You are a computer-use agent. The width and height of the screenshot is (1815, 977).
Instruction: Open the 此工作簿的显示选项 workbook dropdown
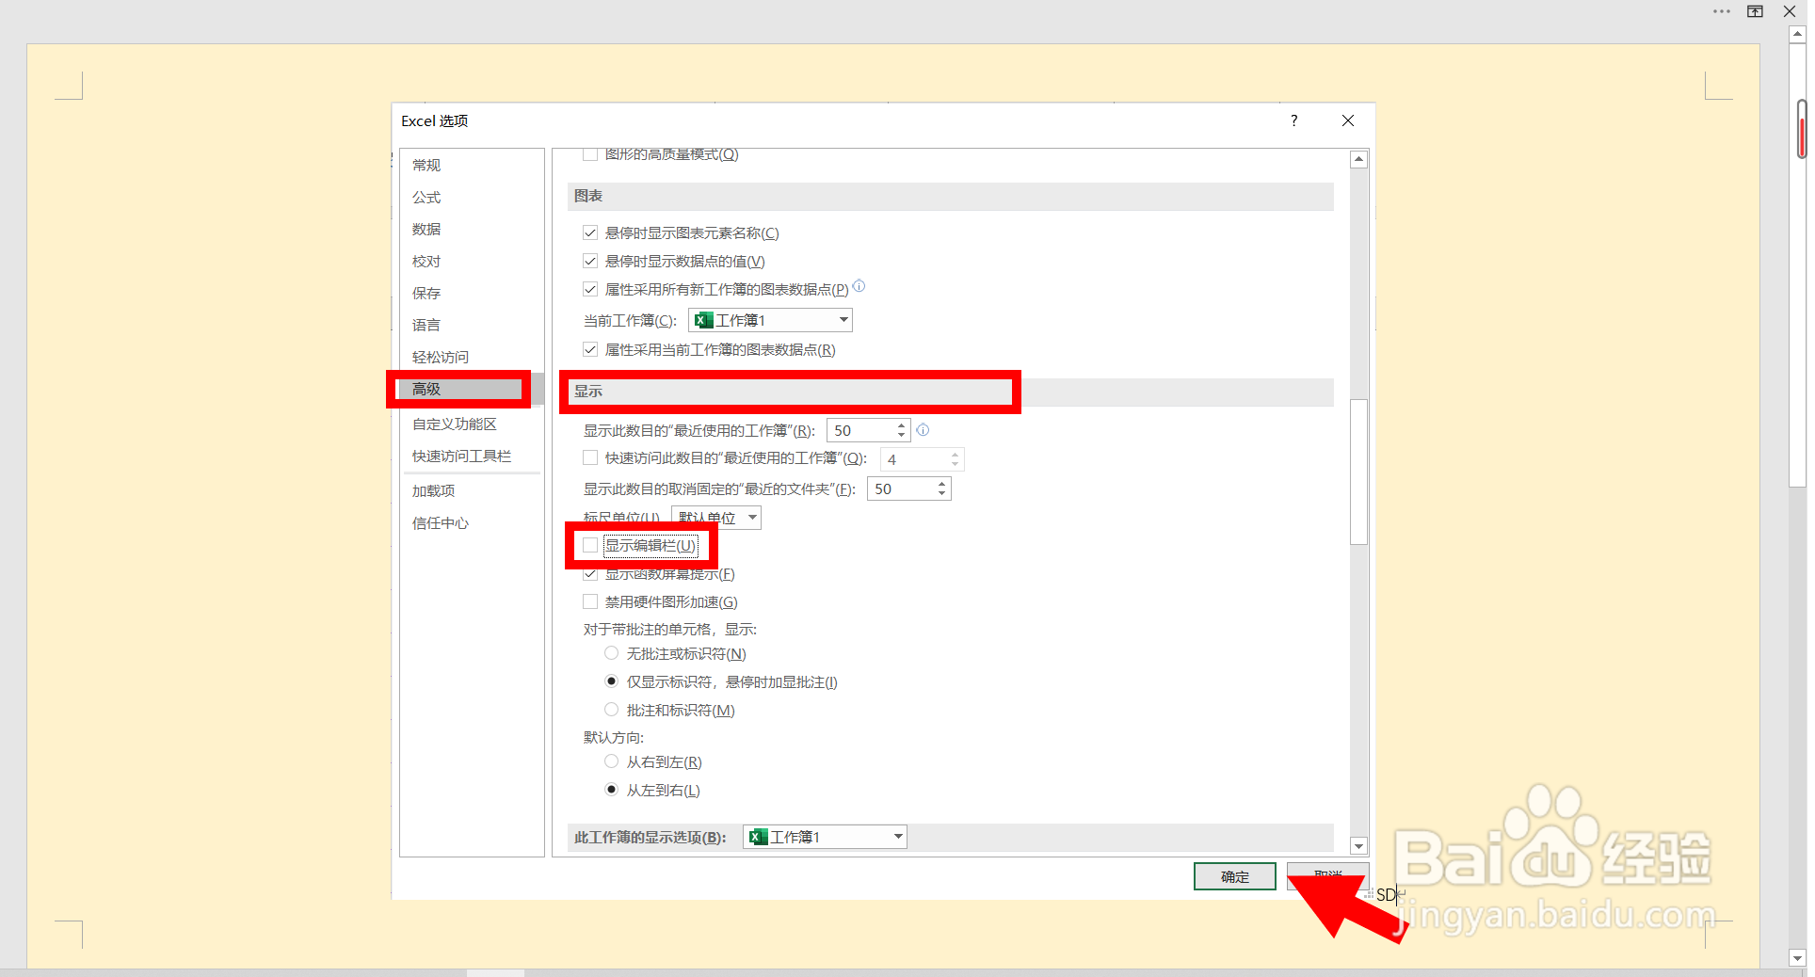click(x=825, y=837)
